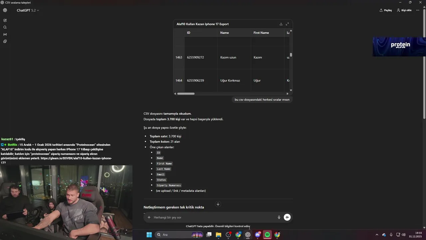Viewport: 426px width, 240px height.
Task: Open the attach plus menu in composer
Action: 149,217
